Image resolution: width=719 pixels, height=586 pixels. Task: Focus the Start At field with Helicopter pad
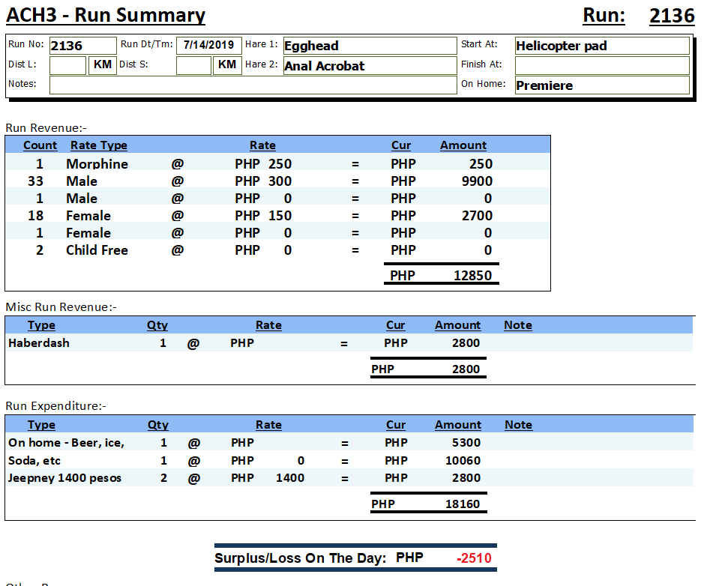(x=601, y=46)
